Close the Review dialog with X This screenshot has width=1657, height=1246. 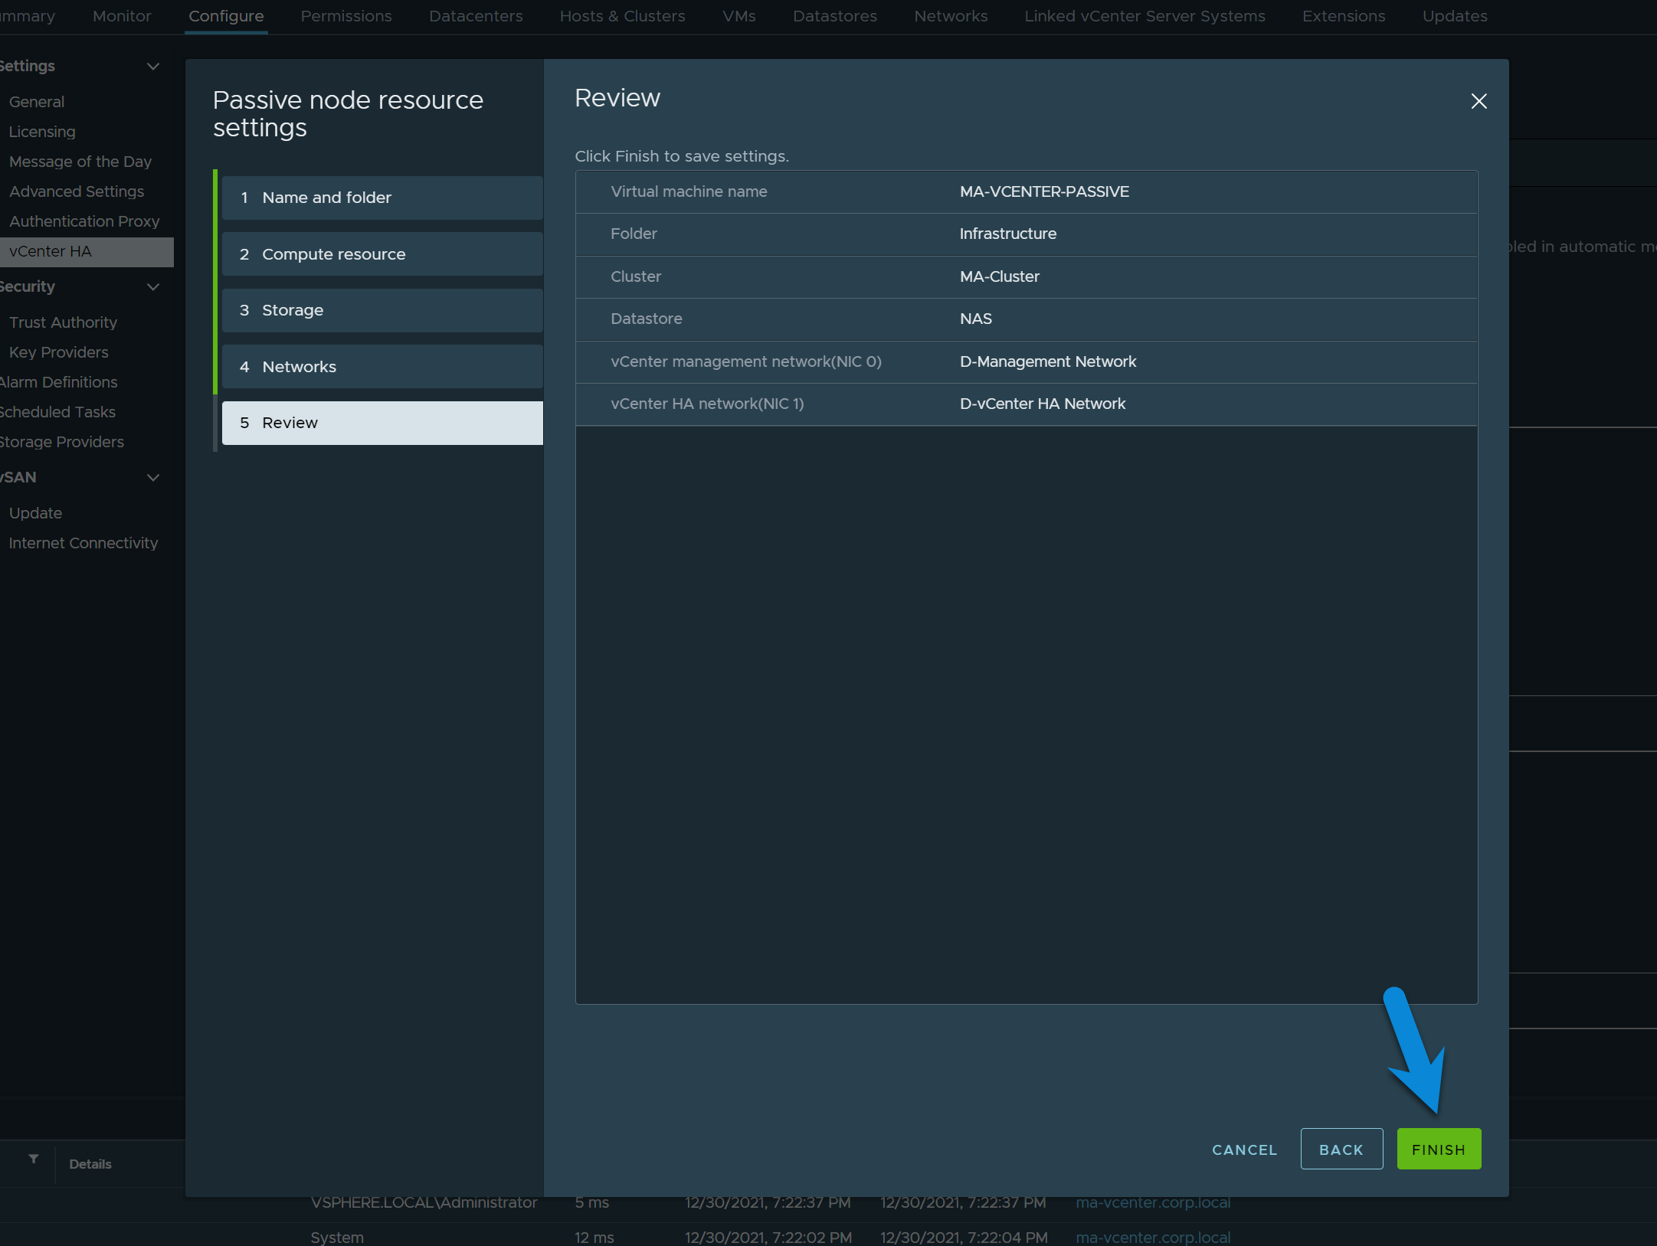tap(1479, 101)
